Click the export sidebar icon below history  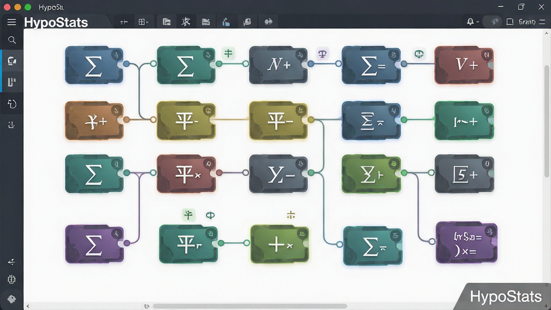pos(11,125)
